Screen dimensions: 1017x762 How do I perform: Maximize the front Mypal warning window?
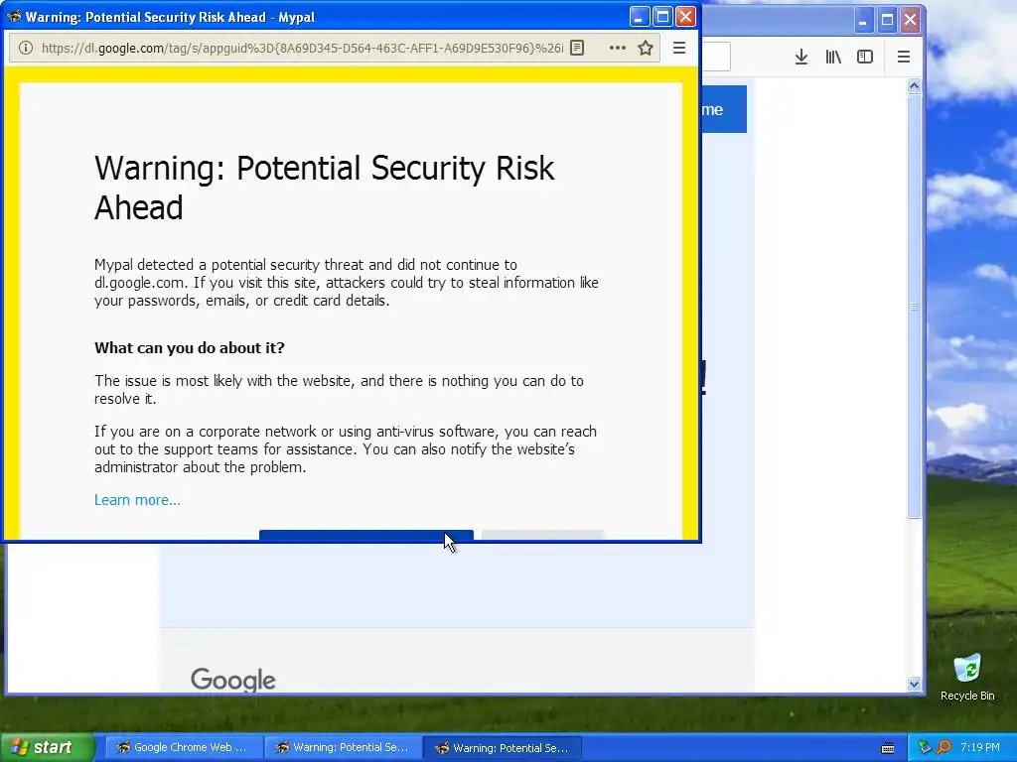click(662, 17)
